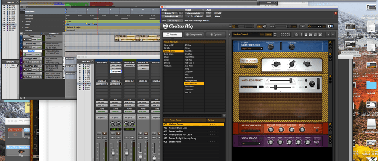
Task: Select the Tweedman amp category
Action: point(194,87)
